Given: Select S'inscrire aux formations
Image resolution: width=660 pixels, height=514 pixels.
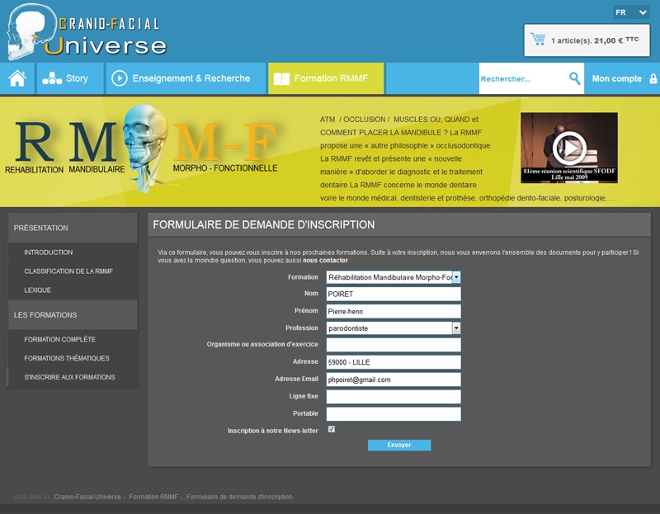Looking at the screenshot, I should [x=69, y=377].
